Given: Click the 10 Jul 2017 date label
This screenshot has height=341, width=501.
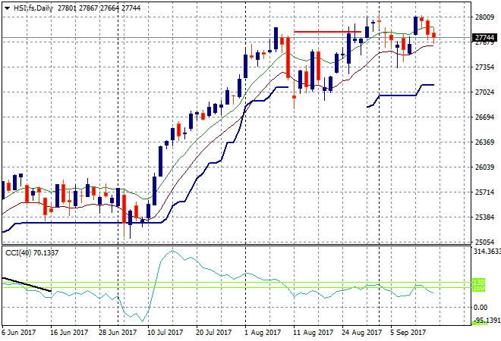Looking at the screenshot, I should click(165, 332).
